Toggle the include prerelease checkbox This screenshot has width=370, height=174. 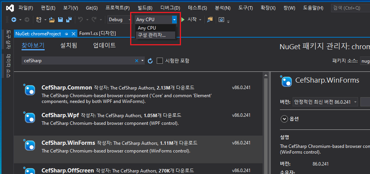click(x=160, y=61)
